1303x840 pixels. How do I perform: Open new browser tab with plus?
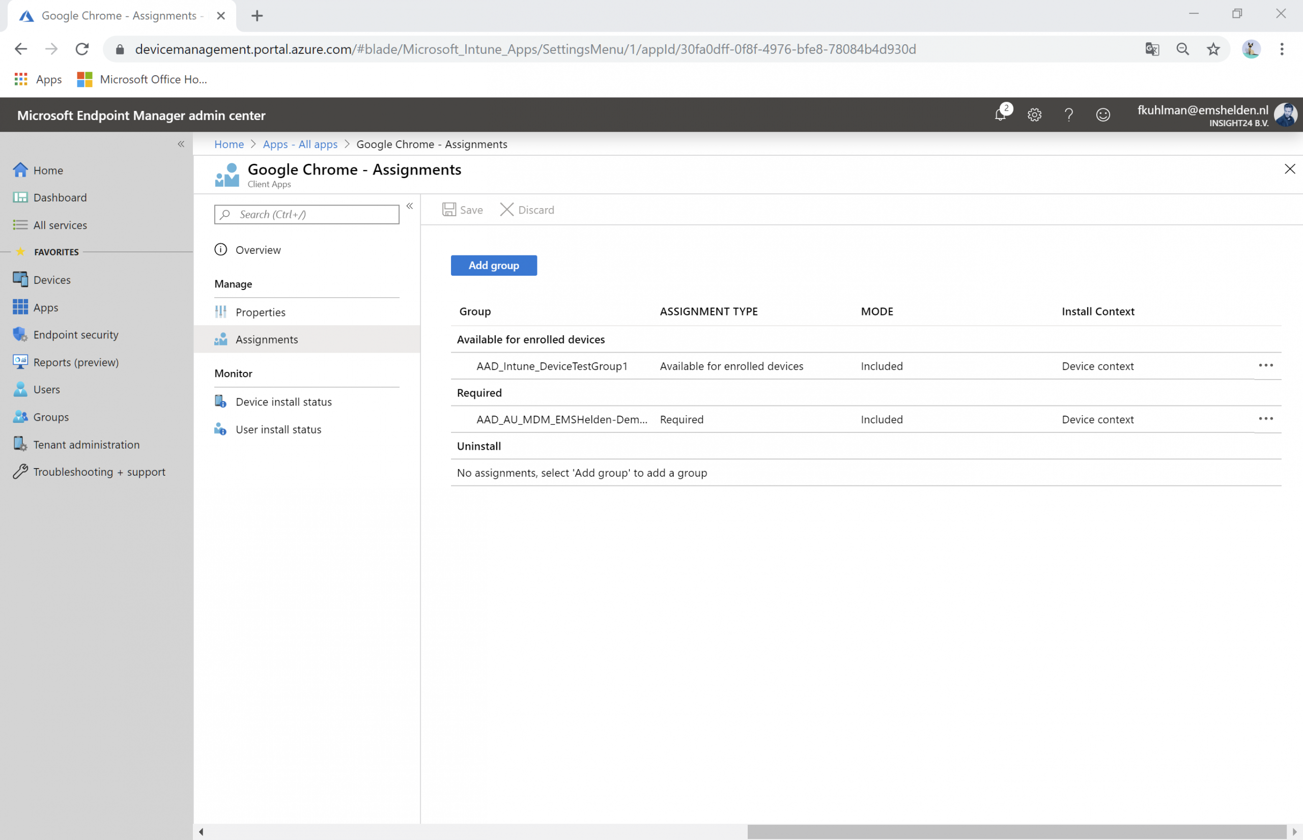[x=257, y=16]
